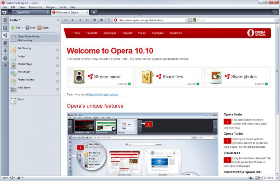Launch the Share photos application

point(261,84)
